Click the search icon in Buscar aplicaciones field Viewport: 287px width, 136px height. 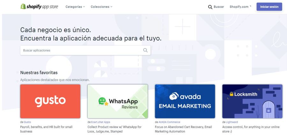[x=145, y=50]
